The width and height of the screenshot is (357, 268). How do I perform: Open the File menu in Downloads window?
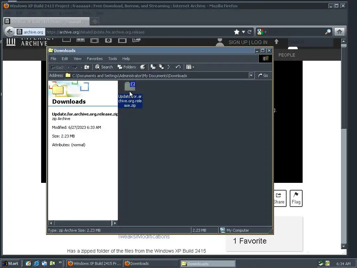53,59
